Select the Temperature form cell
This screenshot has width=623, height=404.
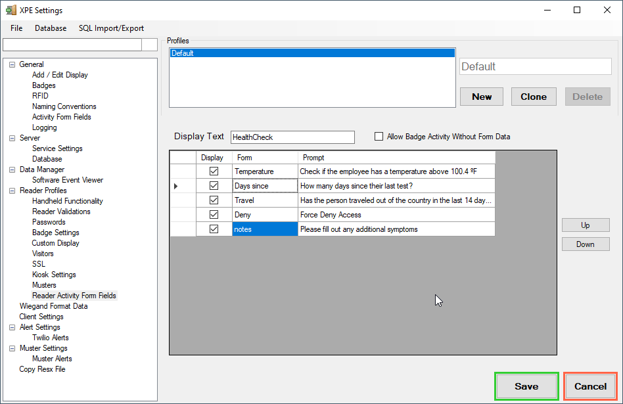(265, 171)
